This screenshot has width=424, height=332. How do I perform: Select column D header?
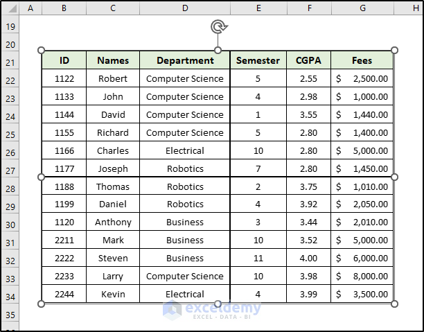pos(185,8)
